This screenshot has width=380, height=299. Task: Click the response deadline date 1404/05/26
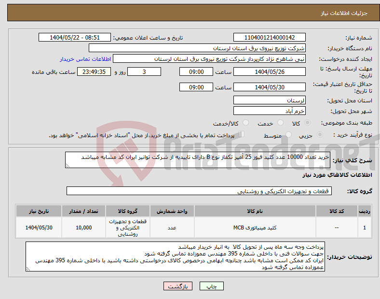[x=269, y=72]
